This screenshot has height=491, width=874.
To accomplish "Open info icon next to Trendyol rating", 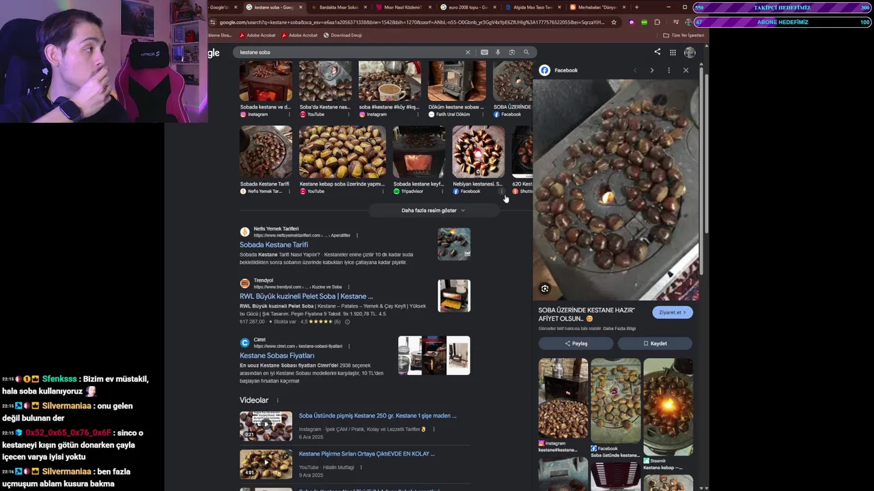I will pos(347,322).
